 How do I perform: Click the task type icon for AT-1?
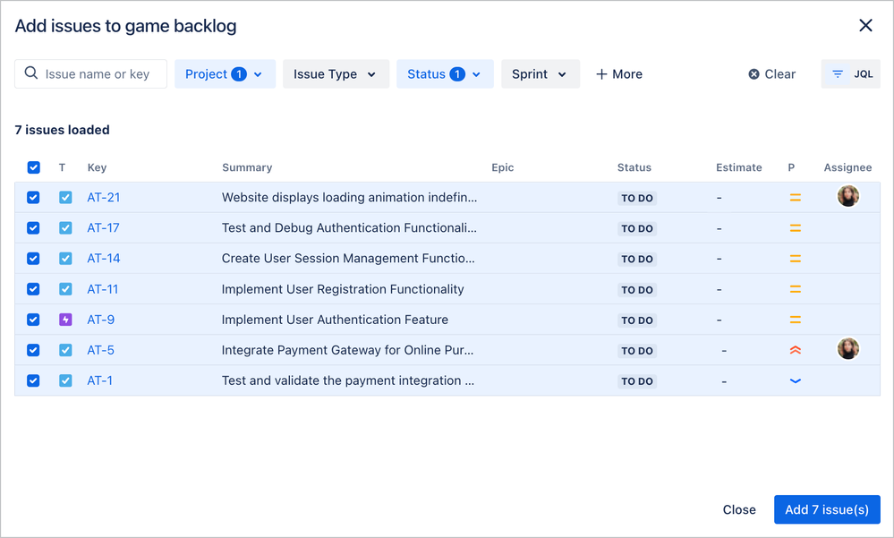(65, 380)
